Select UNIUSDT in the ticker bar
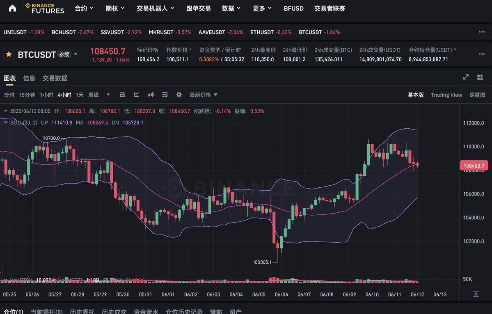The image size is (492, 314). tap(24, 32)
